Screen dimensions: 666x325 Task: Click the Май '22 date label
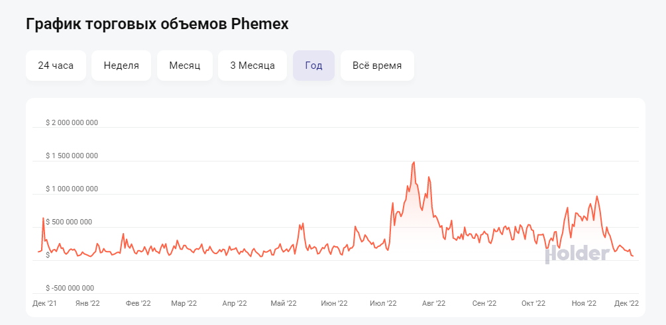click(283, 303)
